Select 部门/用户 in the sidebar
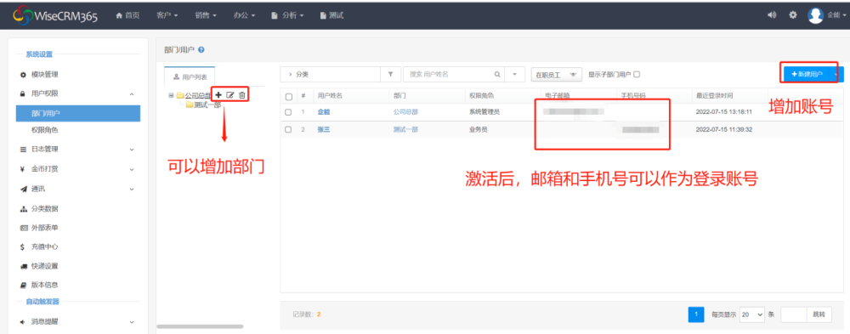The image size is (850, 334). (x=78, y=113)
